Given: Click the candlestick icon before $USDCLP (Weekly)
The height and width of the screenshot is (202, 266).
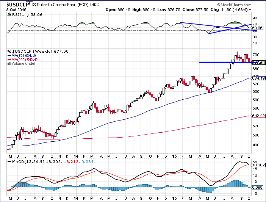Looking at the screenshot, I should tap(9, 51).
